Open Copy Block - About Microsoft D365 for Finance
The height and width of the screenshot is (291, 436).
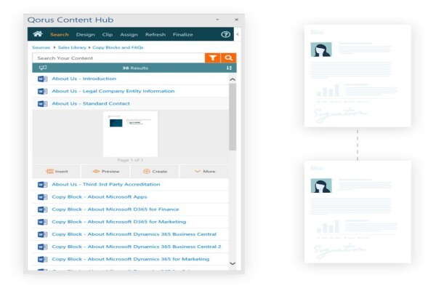pyautogui.click(x=116, y=210)
